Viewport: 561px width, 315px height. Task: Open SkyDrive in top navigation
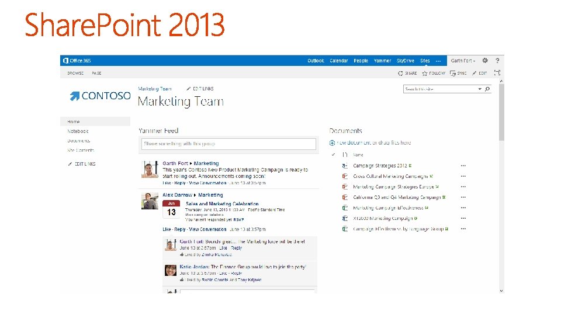tap(406, 61)
